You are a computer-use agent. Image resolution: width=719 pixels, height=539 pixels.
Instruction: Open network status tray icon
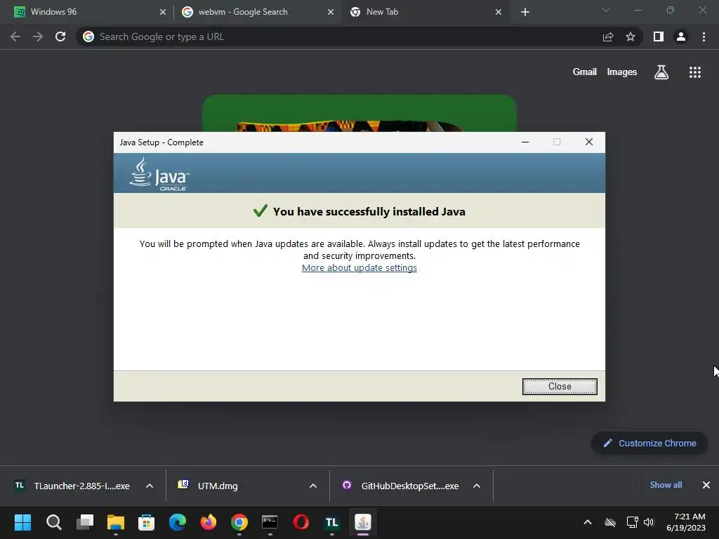tap(633, 522)
